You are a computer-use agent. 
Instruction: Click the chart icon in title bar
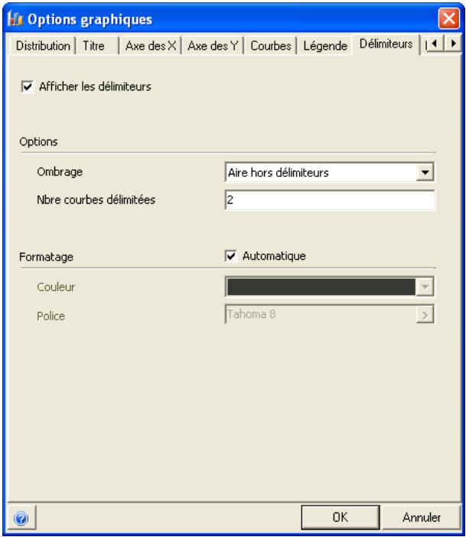point(15,19)
